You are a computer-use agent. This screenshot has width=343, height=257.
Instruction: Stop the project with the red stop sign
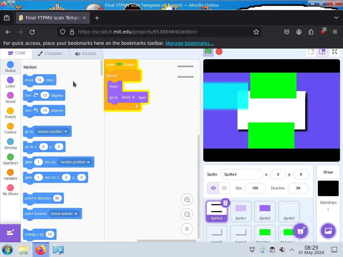pyautogui.click(x=219, y=52)
